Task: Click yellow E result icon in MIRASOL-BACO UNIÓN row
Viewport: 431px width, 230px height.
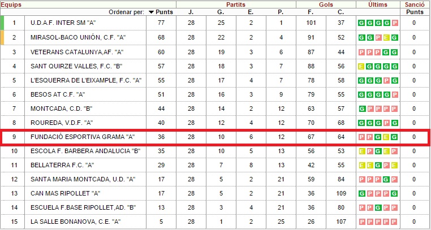Action: coord(386,38)
